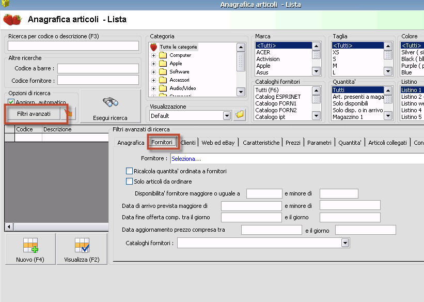424x302 pixels.
Task: Click the filter icon next to Filtri avanzati
Action: pyautogui.click(x=68, y=113)
